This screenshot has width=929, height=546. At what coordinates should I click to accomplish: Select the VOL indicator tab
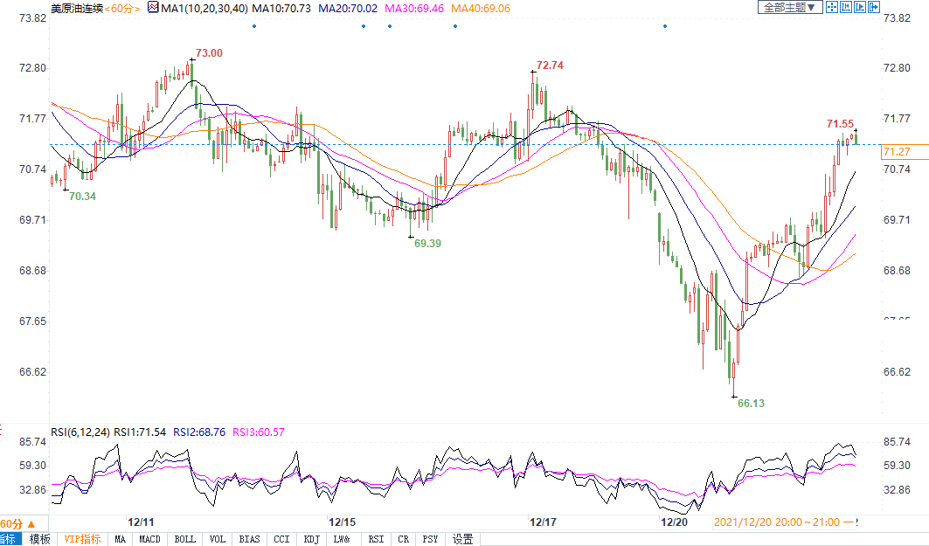(218, 539)
